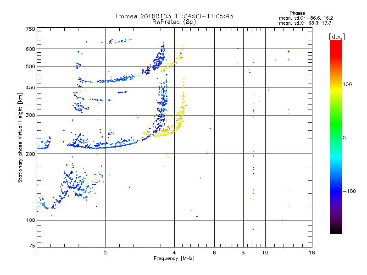The image size is (367, 275).
Task: Select the subtitle 'RwPretec (8p)'
Action: point(174,22)
